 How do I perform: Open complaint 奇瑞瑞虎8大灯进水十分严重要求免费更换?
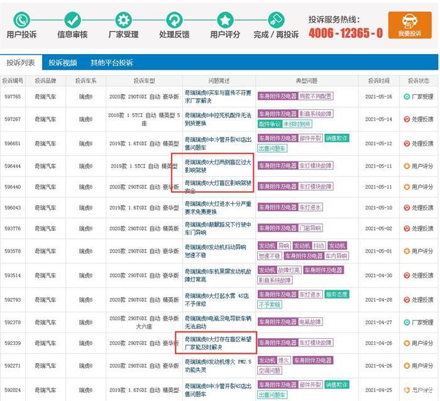tap(218, 207)
